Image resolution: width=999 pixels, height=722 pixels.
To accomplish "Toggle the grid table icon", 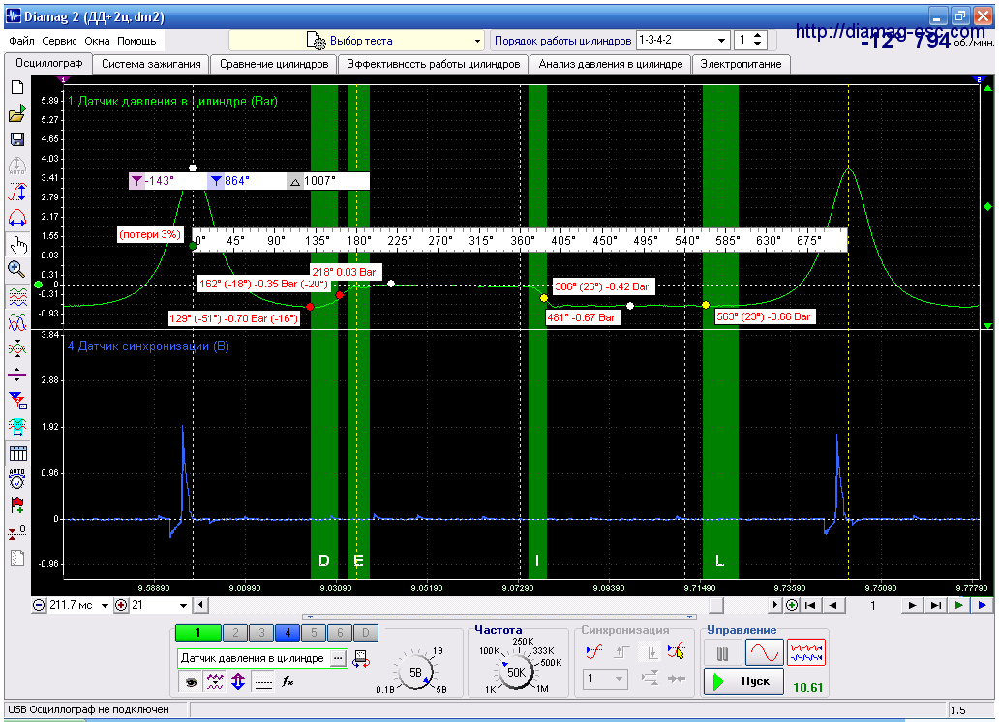I will 17,453.
